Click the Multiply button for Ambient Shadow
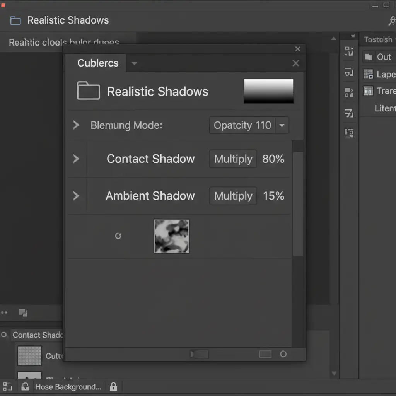This screenshot has width=396, height=396. (x=233, y=196)
